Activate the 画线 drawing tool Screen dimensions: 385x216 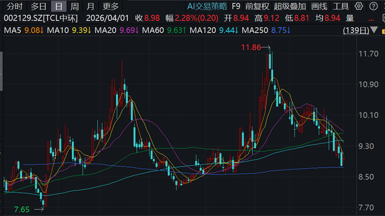(319, 6)
